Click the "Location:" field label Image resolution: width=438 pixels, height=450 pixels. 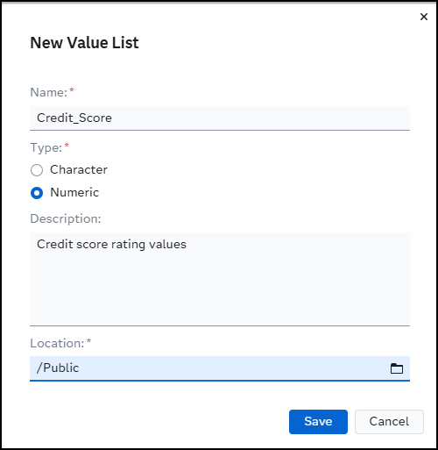tap(57, 343)
